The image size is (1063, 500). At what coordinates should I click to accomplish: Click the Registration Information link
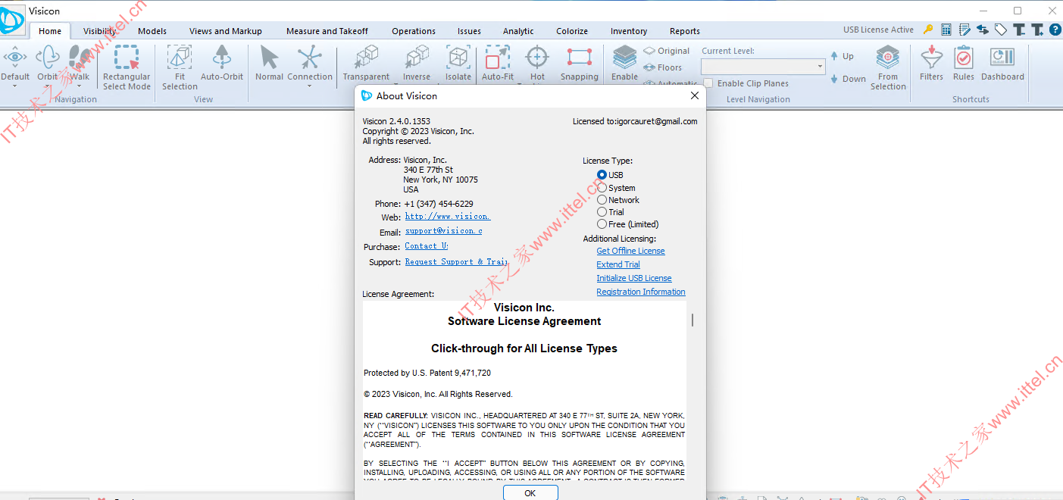(641, 292)
